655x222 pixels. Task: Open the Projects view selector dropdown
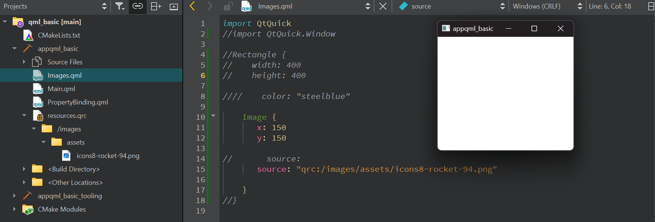click(x=104, y=6)
